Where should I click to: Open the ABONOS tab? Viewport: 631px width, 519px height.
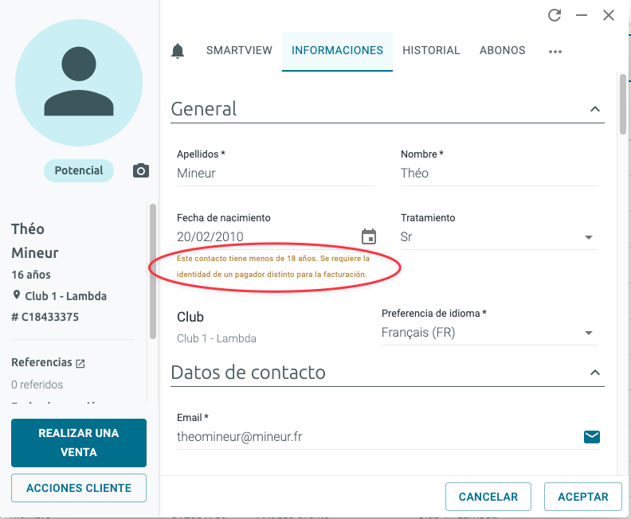coord(502,50)
